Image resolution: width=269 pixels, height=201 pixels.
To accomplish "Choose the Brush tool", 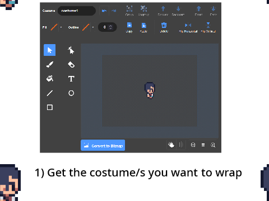I will 50,64.
